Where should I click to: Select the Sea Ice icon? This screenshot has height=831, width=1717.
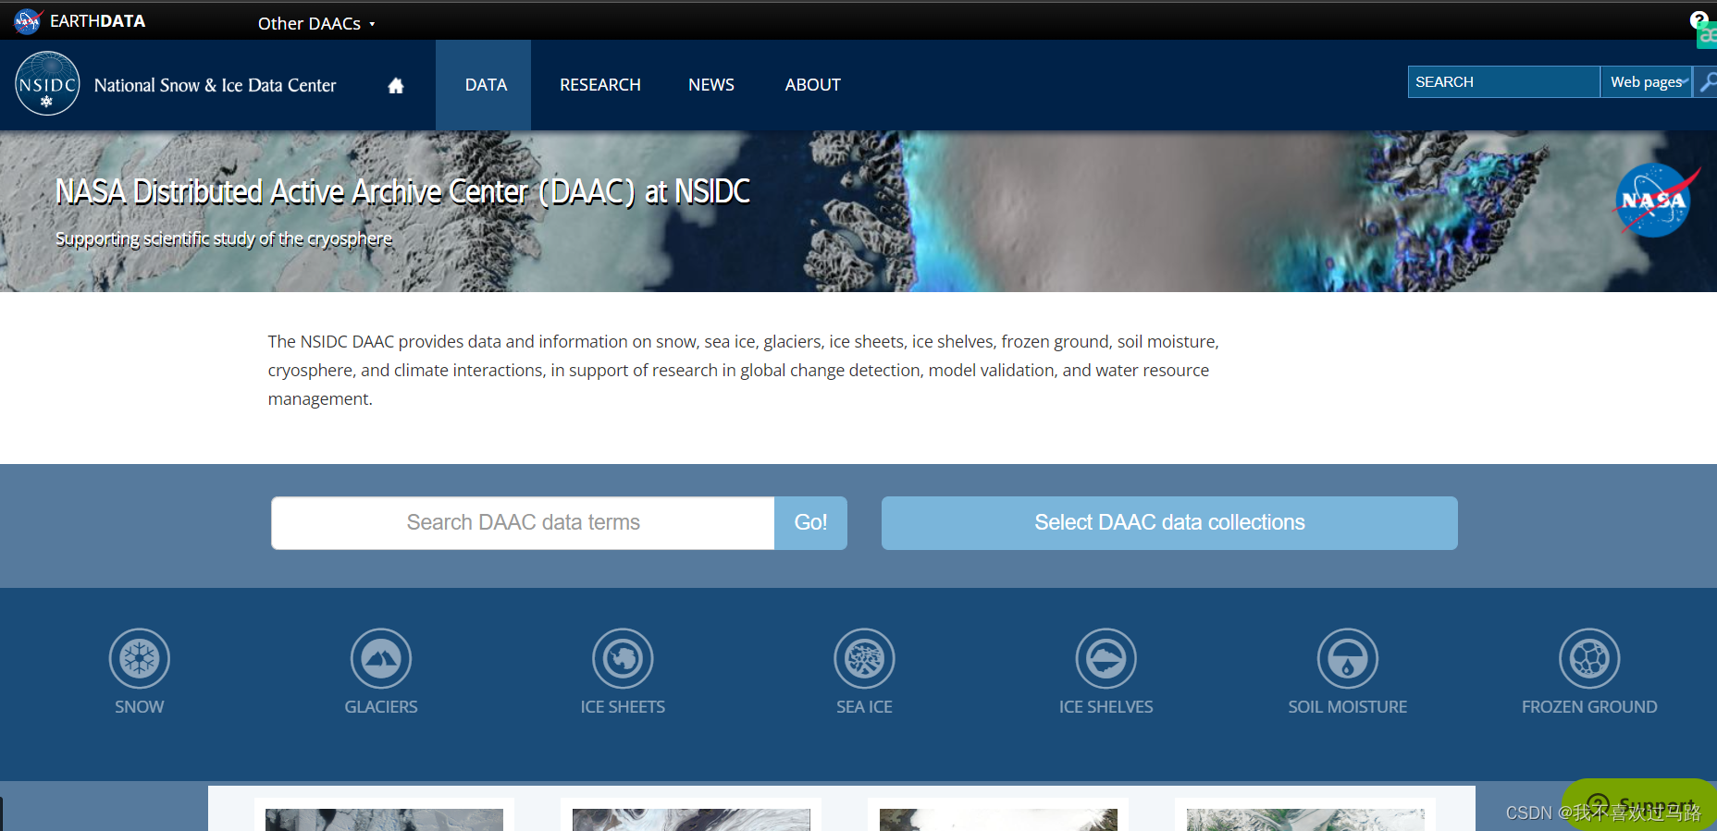[x=864, y=658]
